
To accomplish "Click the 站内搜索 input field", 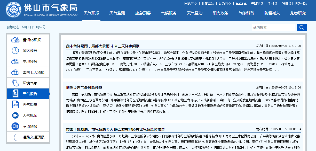I will [273, 27].
